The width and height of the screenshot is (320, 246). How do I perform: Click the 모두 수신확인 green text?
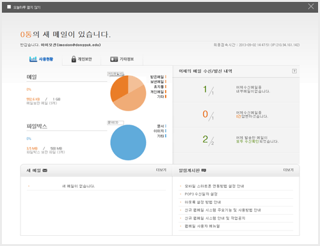(x=248, y=141)
